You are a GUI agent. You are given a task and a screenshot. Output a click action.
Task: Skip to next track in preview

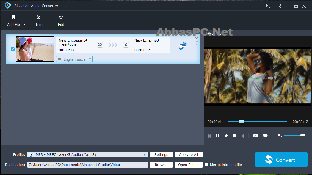pos(243,135)
